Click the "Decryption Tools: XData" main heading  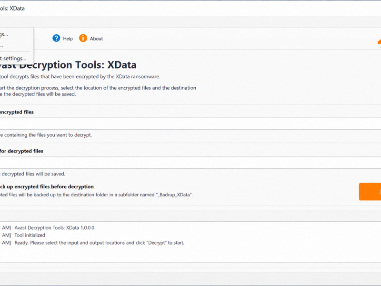coord(68,65)
